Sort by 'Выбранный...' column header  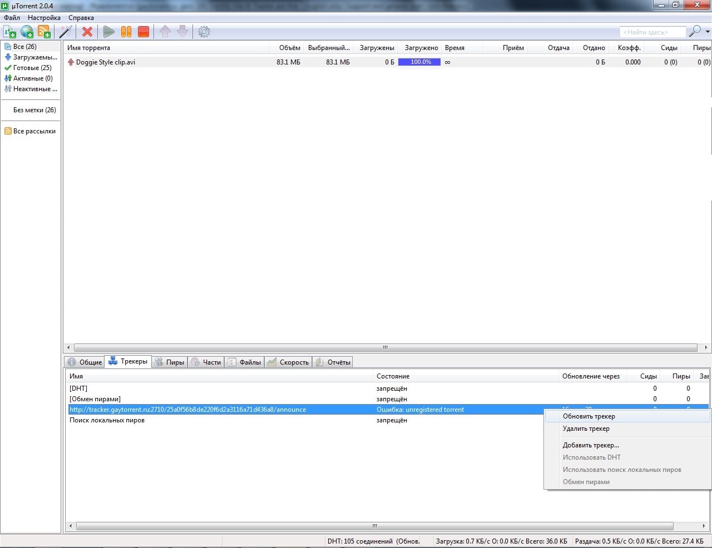click(x=328, y=48)
